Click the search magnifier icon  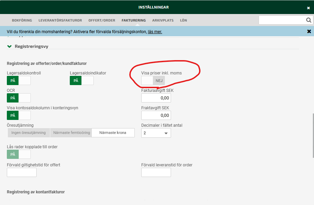[308, 20]
